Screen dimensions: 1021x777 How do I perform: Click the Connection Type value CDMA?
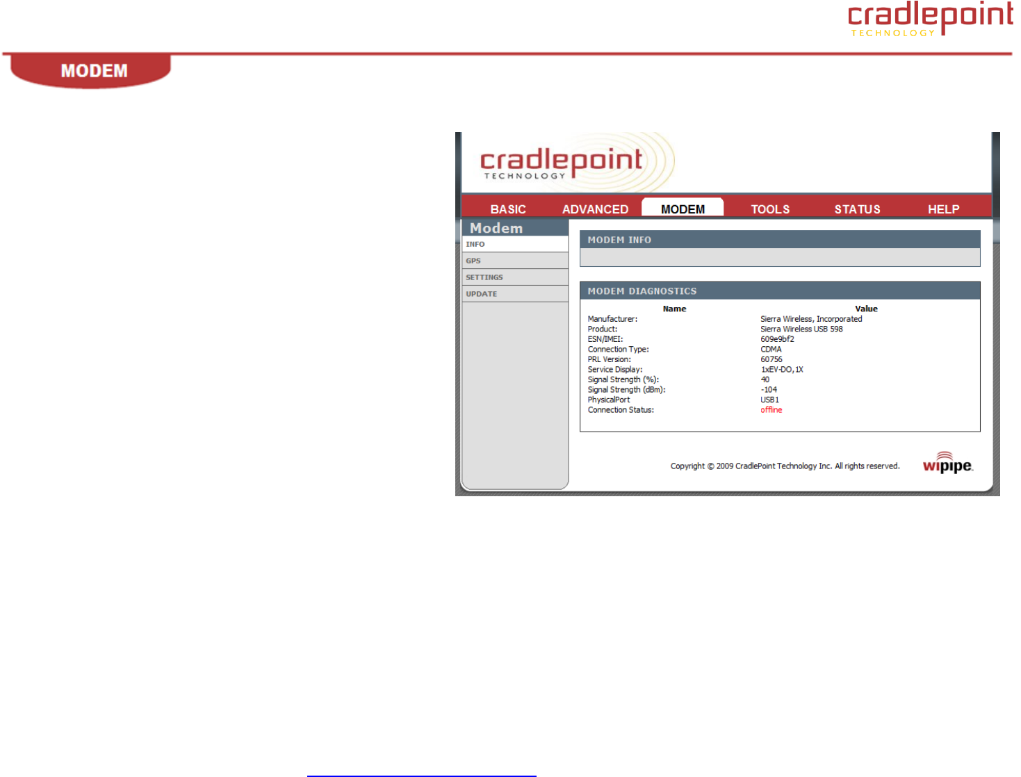click(x=771, y=350)
